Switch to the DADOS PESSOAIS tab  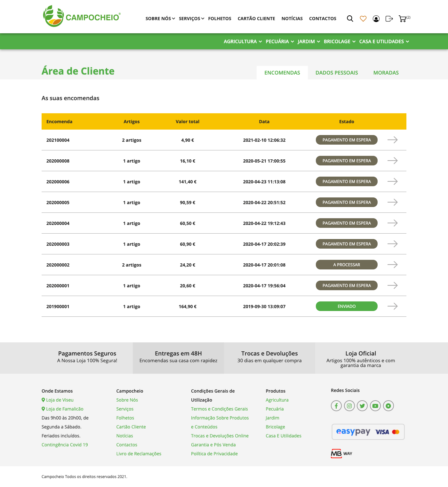click(336, 73)
